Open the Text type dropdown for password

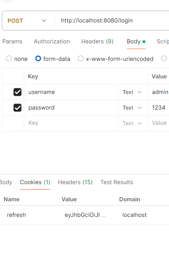(132, 108)
